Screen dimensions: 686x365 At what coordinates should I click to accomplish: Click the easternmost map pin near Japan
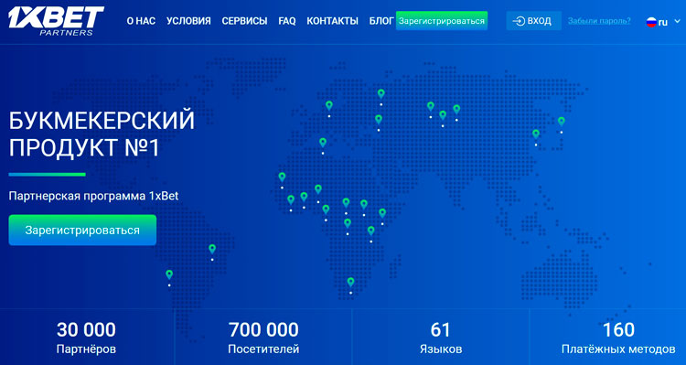coord(562,122)
